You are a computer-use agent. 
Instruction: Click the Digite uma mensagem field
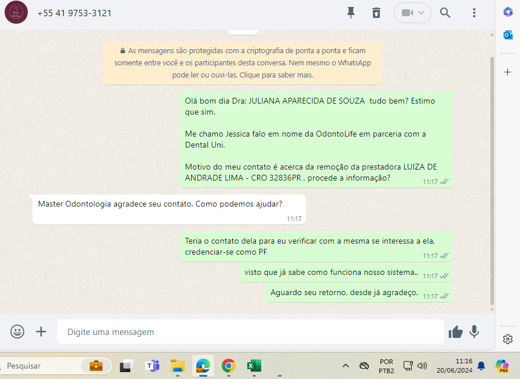[x=250, y=332]
